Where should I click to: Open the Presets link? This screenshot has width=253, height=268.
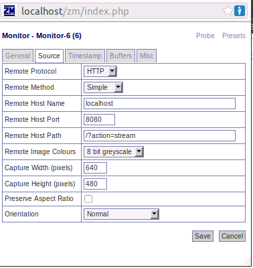click(234, 36)
